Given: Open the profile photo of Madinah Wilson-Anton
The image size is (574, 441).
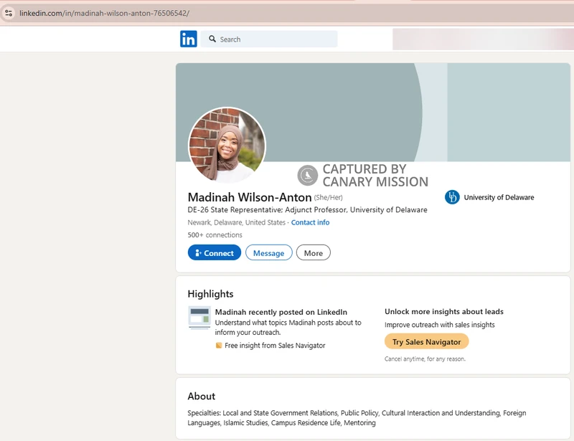Looking at the screenshot, I should pos(227,145).
